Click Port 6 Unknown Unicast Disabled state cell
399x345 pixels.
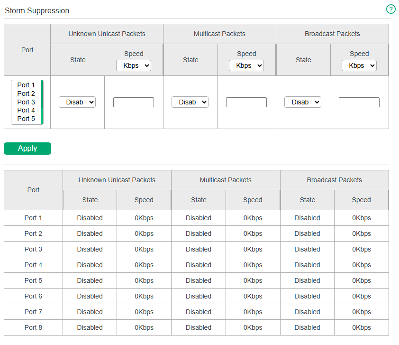point(90,296)
